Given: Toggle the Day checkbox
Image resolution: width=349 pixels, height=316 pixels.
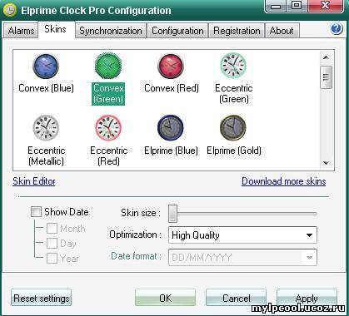Looking at the screenshot, I should pyautogui.click(x=52, y=244).
